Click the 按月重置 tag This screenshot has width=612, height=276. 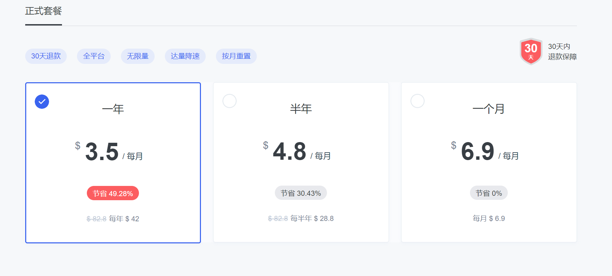236,56
